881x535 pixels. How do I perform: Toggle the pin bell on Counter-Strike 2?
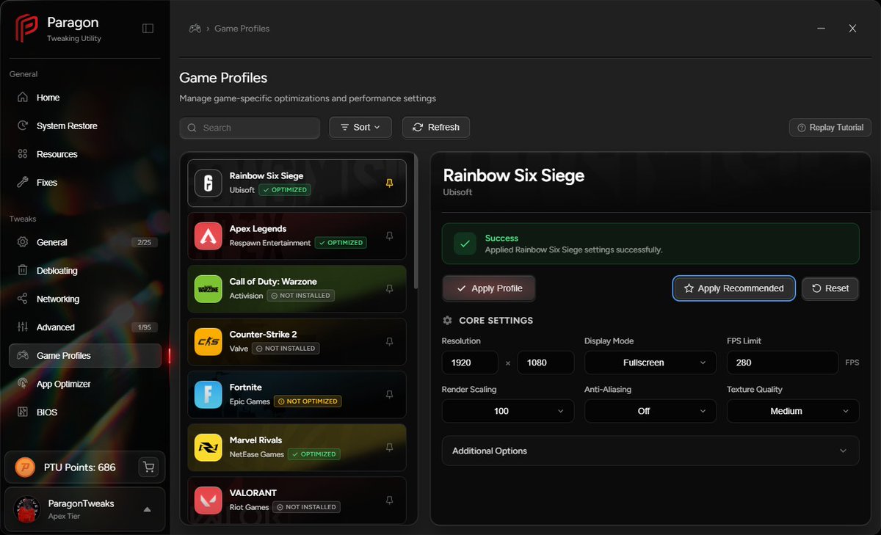pos(390,341)
